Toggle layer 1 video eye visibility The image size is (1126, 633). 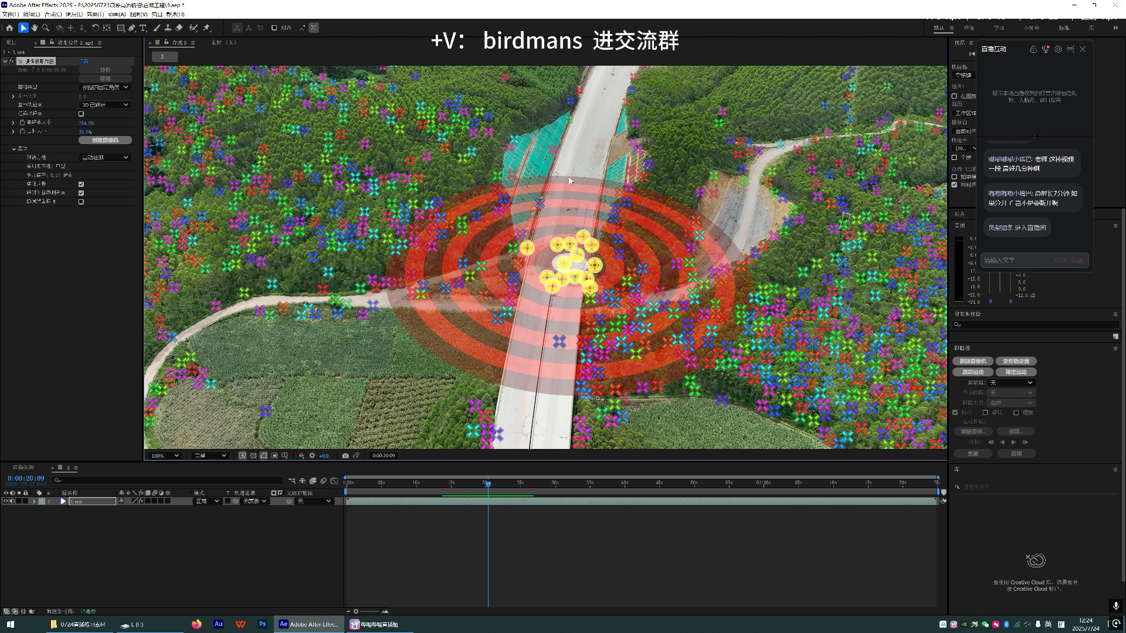[x=6, y=501]
